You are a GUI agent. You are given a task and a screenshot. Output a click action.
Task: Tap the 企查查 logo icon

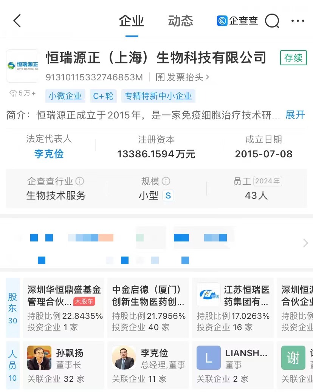click(222, 21)
